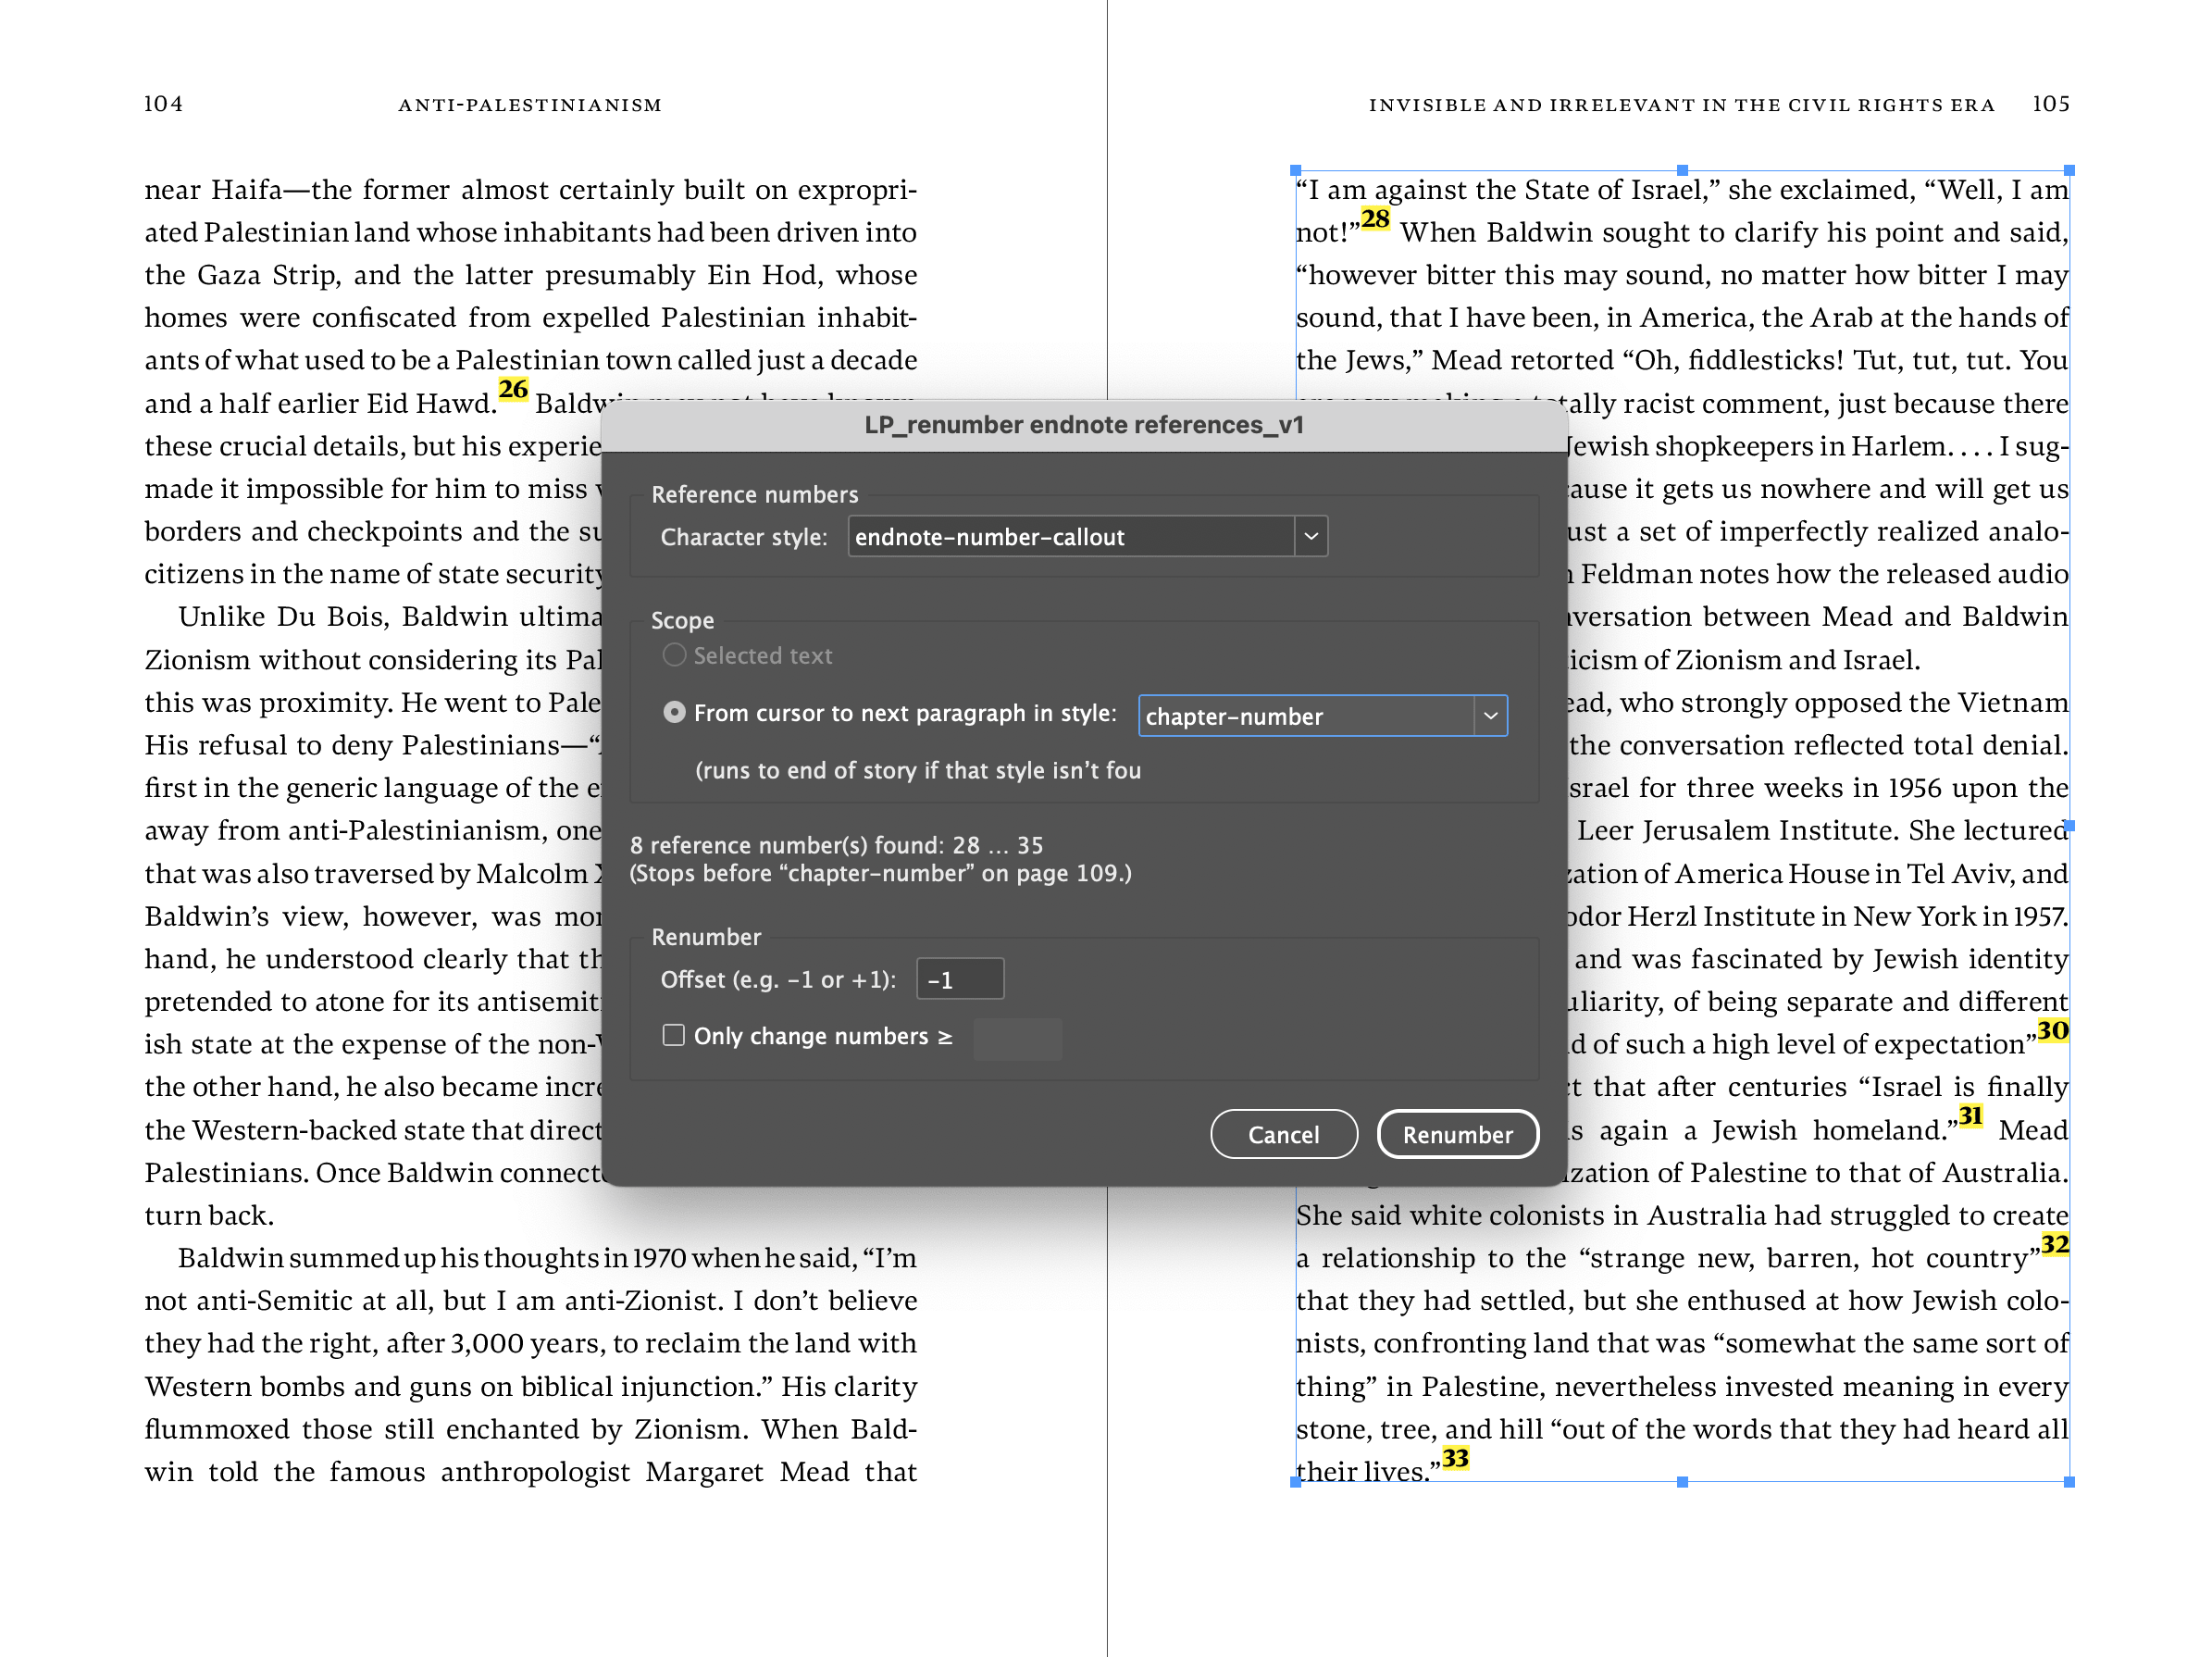Click the Renumber group label

[706, 937]
